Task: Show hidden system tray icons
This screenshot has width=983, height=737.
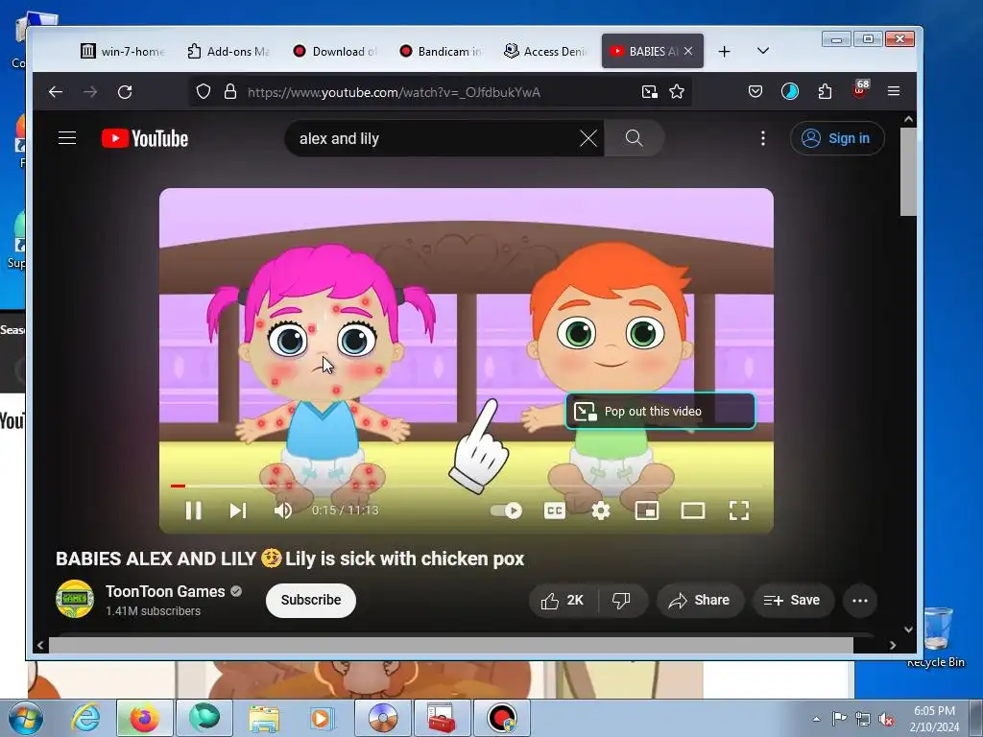Action: click(x=816, y=719)
